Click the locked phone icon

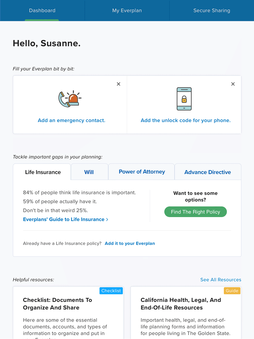[x=184, y=99]
